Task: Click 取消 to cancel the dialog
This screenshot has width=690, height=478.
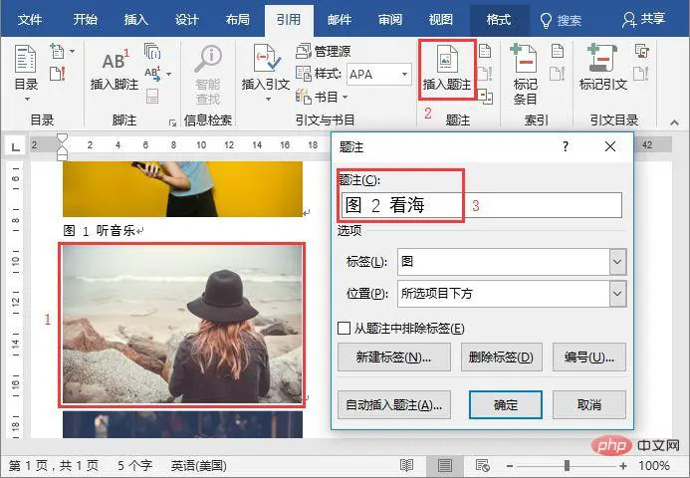Action: 588,404
